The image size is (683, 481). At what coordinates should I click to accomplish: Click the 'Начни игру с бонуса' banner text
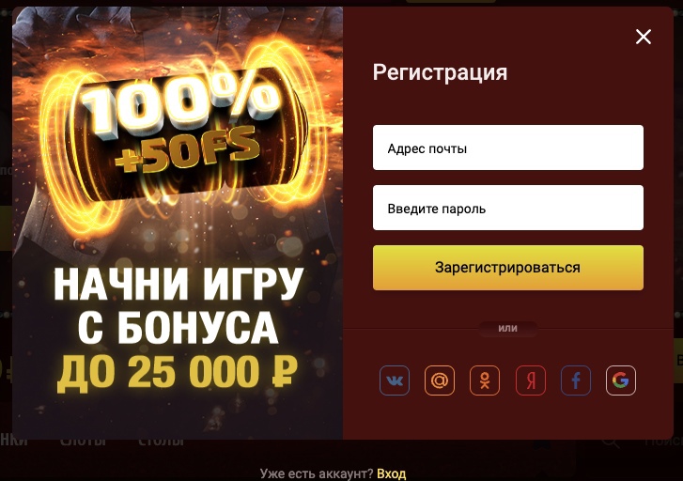coord(178,305)
